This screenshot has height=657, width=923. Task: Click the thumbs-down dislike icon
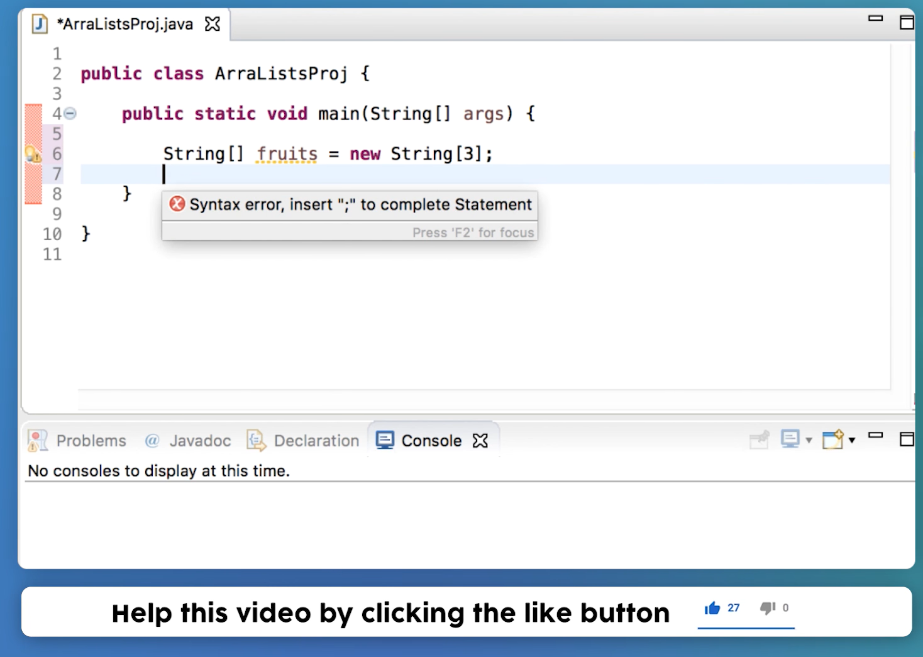click(768, 608)
